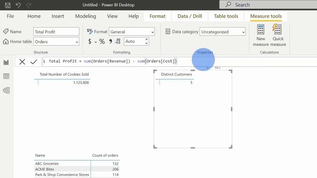Viewport: 317px width, 178px height.
Task: Click the order count 132
Action: (115, 164)
